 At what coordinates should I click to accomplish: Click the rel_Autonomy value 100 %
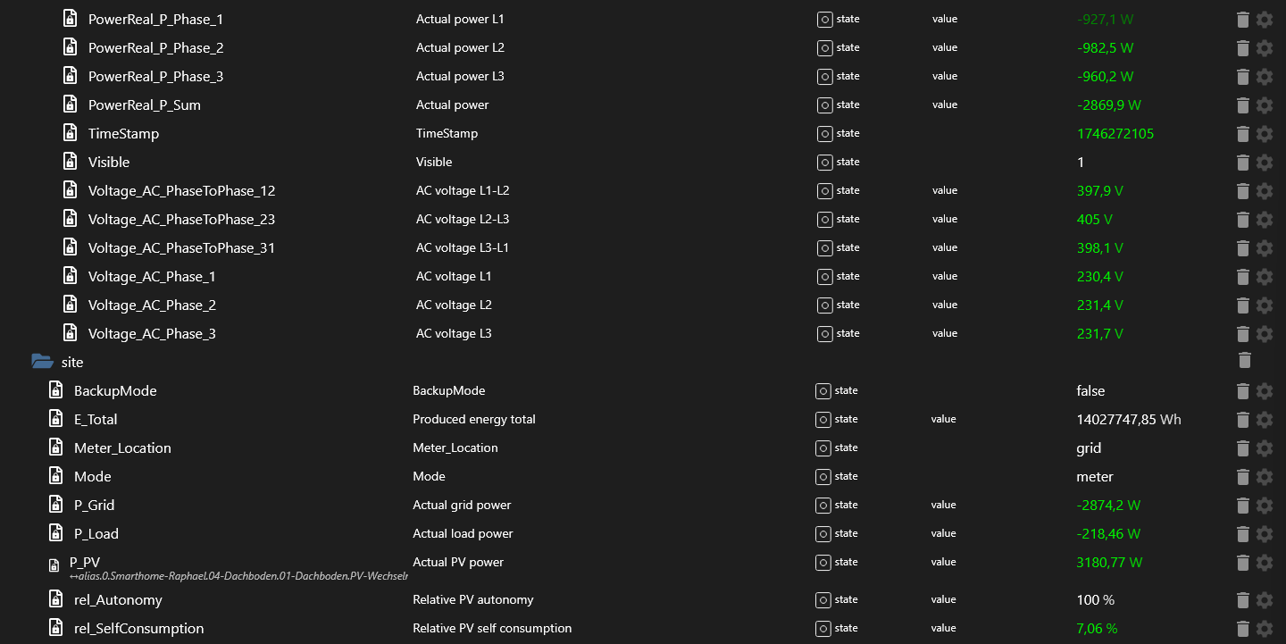tap(1096, 600)
